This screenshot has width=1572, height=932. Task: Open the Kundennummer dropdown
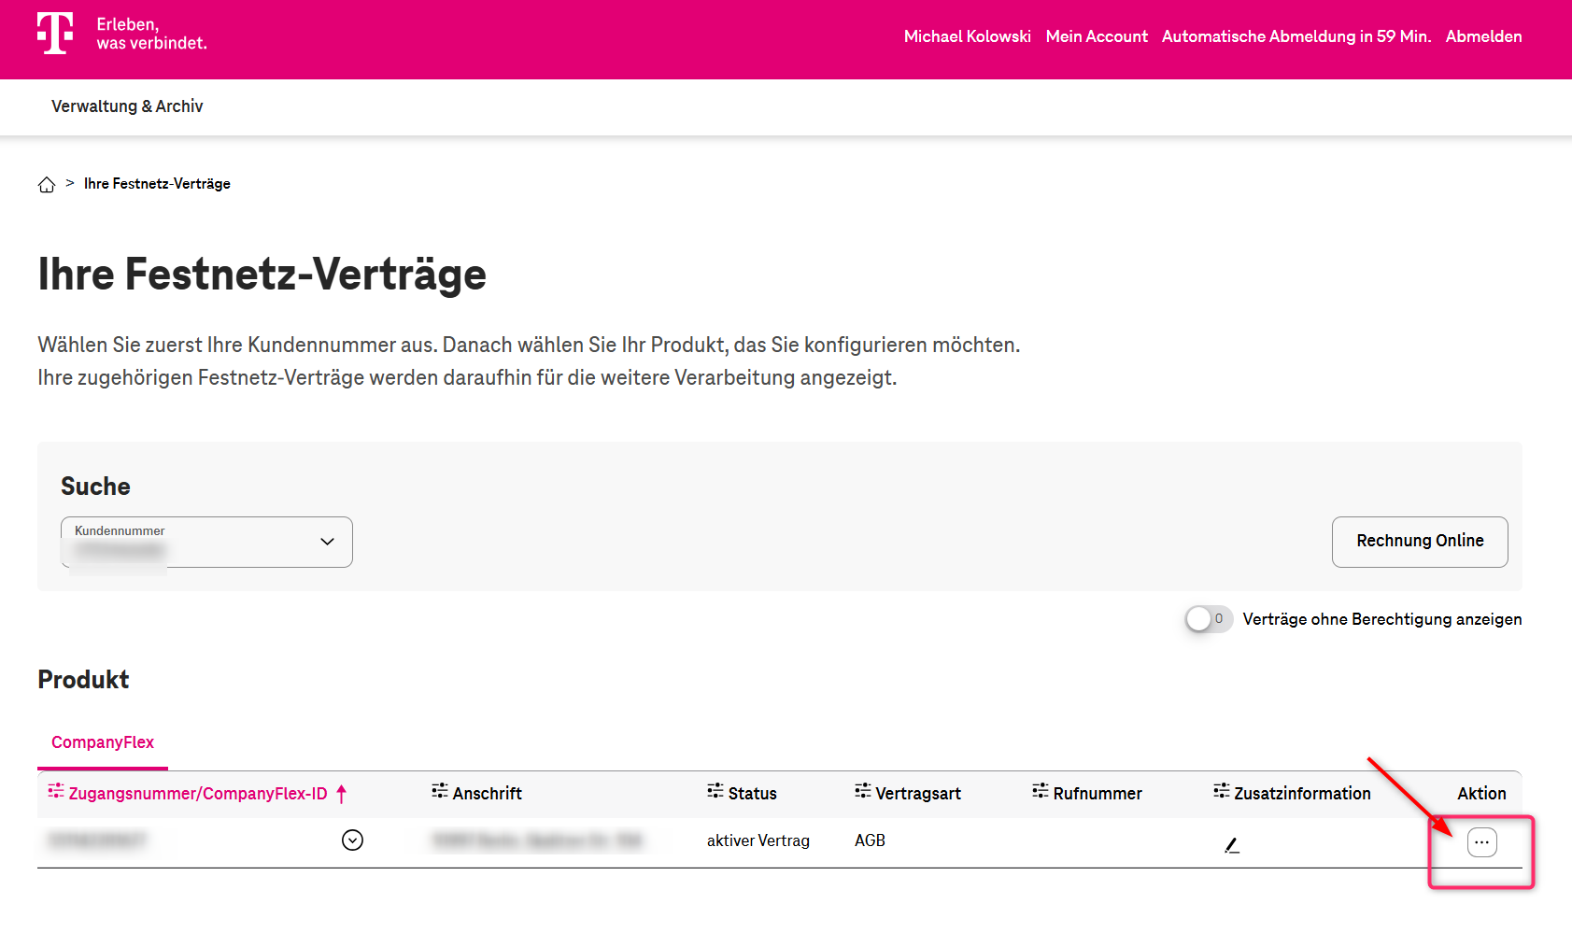[327, 542]
